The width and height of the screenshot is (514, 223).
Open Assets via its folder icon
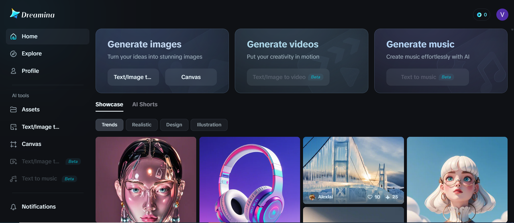[14, 110]
